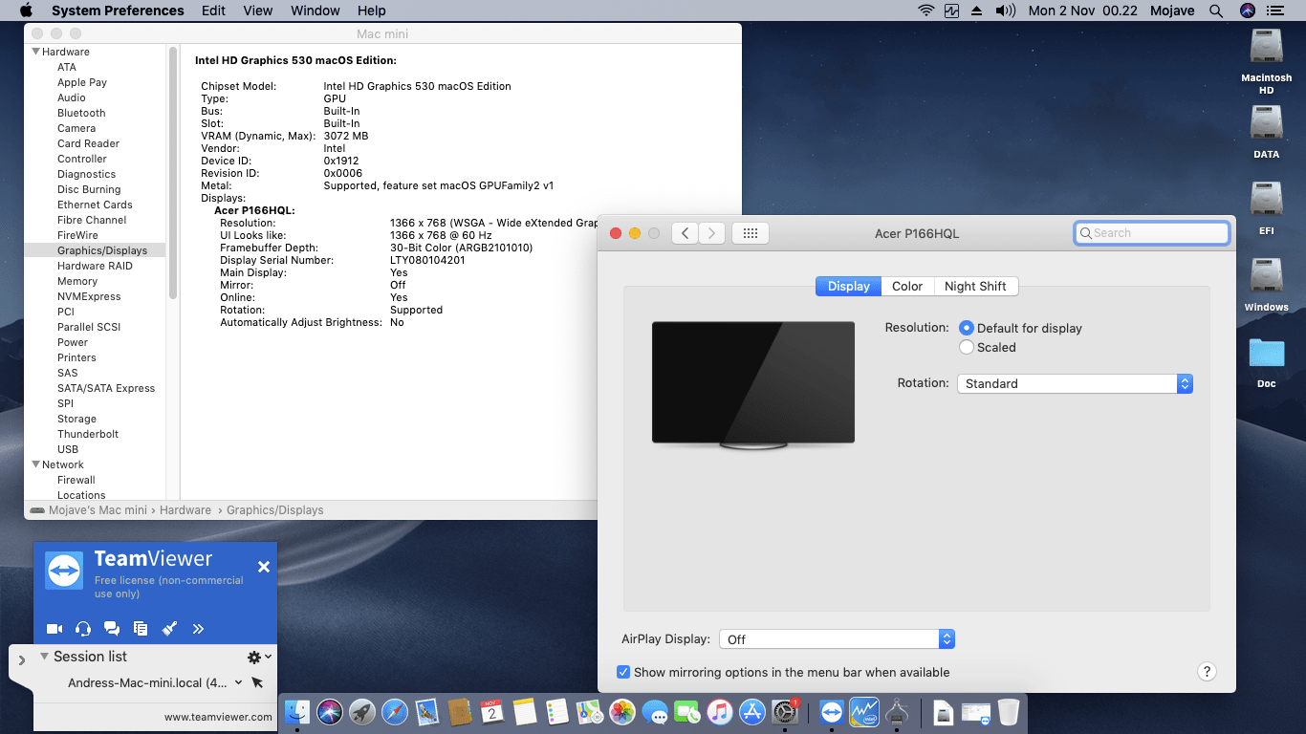Open TeamViewer audio headset tool
The height and width of the screenshot is (734, 1306).
83,629
